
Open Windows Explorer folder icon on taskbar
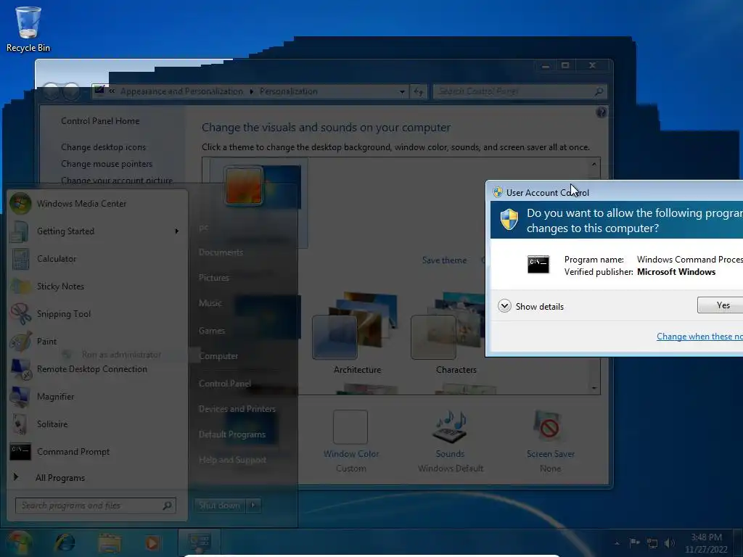pos(110,543)
